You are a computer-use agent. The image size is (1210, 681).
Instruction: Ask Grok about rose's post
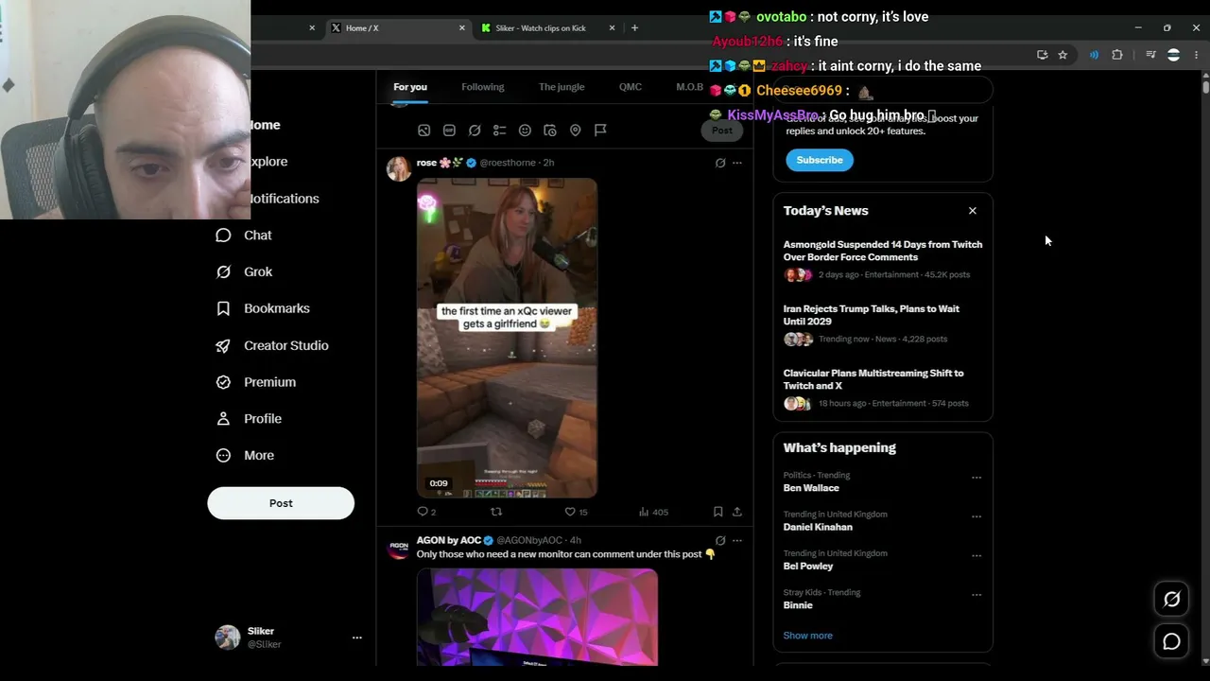coord(720,163)
